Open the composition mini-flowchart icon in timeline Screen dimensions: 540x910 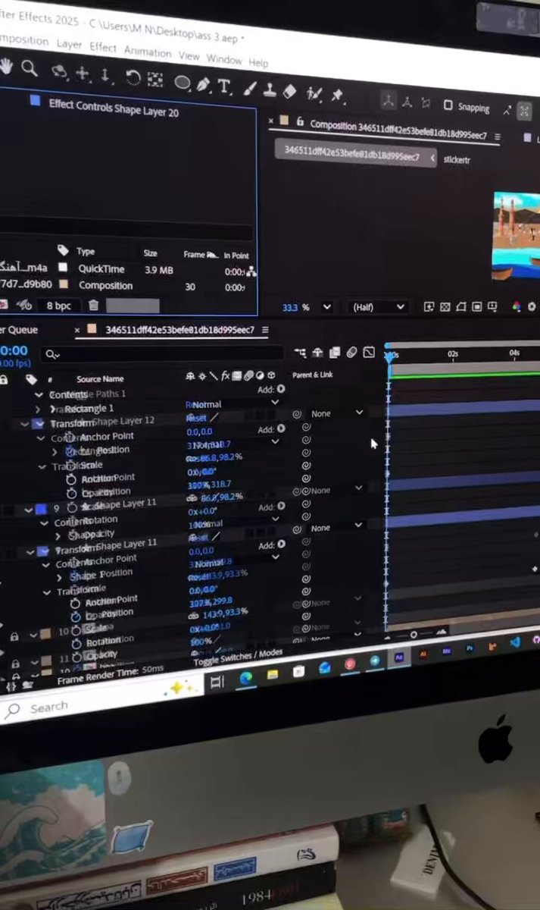click(300, 353)
